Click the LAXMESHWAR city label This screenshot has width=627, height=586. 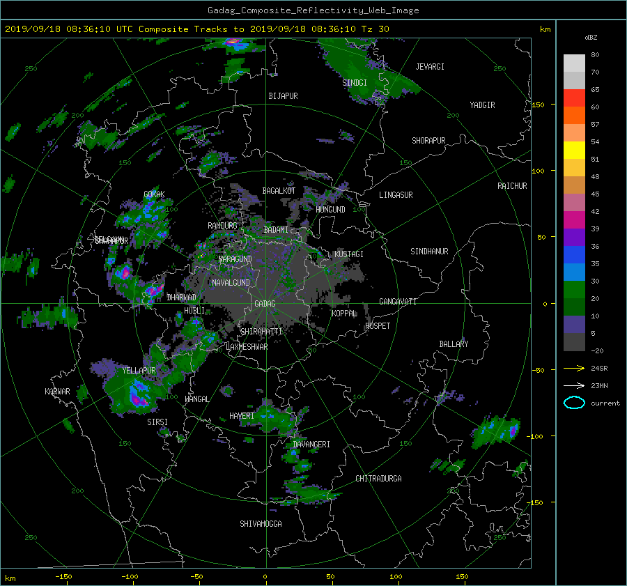(247, 347)
